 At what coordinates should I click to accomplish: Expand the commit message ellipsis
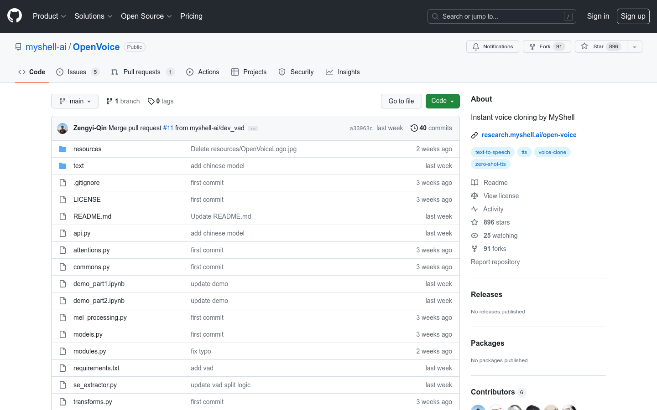point(253,128)
